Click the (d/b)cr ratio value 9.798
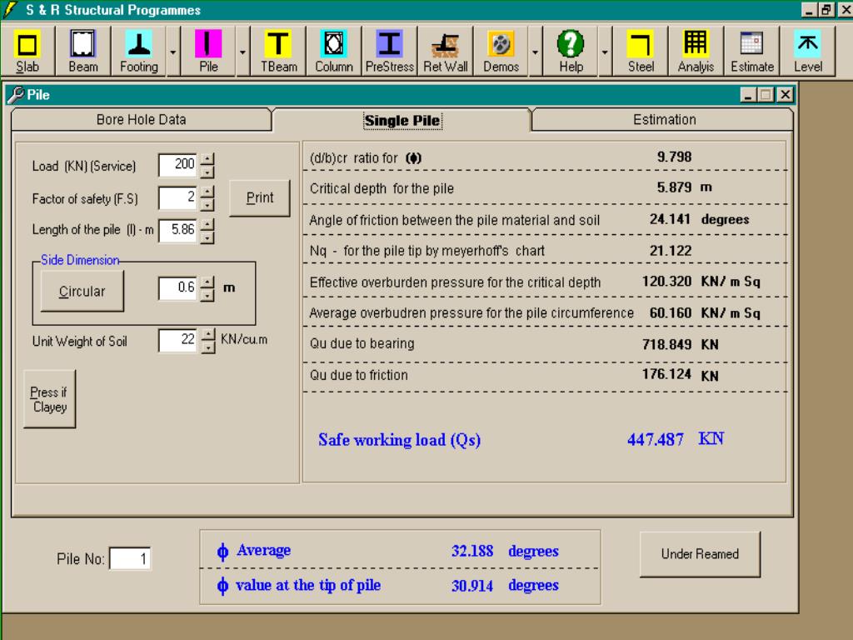This screenshot has width=853, height=640. pyautogui.click(x=674, y=157)
